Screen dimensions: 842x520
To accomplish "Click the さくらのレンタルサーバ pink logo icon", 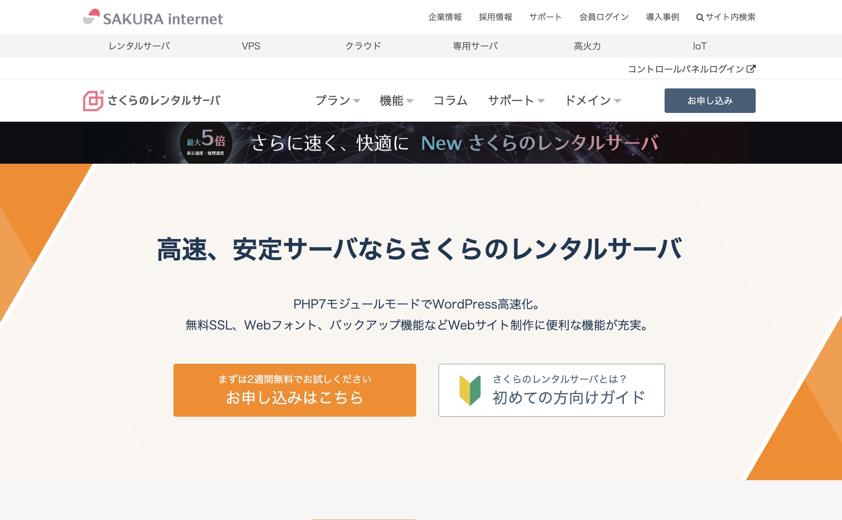I will (x=93, y=101).
